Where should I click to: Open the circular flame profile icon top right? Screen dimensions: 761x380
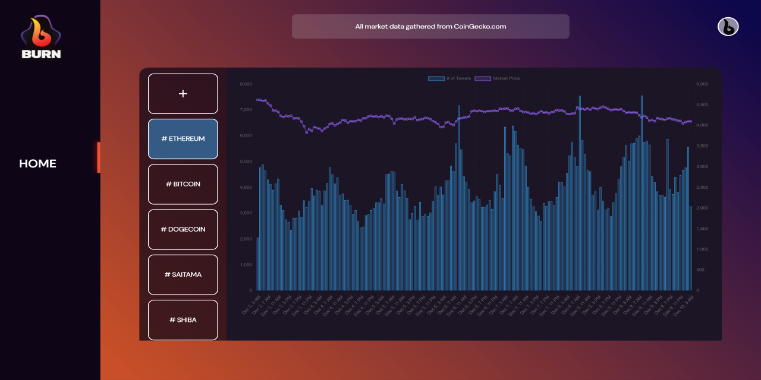(x=728, y=26)
